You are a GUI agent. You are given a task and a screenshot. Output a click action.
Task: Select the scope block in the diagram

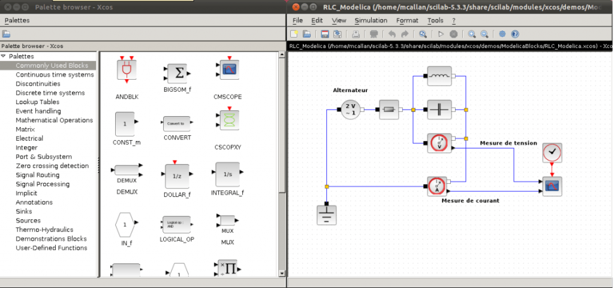552,186
